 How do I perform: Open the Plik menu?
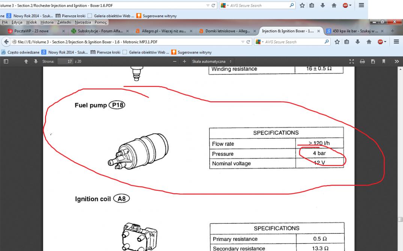[x=5, y=22]
